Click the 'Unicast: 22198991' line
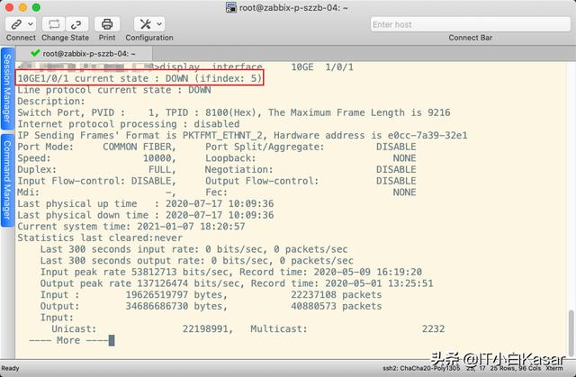This screenshot has width=576, height=377. click(248, 329)
